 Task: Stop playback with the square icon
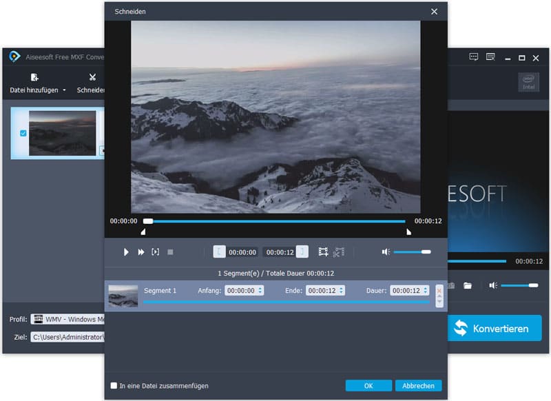coord(170,252)
